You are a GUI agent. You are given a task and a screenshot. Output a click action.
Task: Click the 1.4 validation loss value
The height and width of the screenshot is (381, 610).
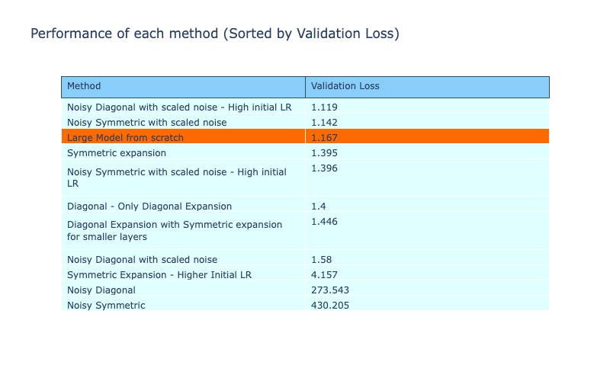(319, 206)
